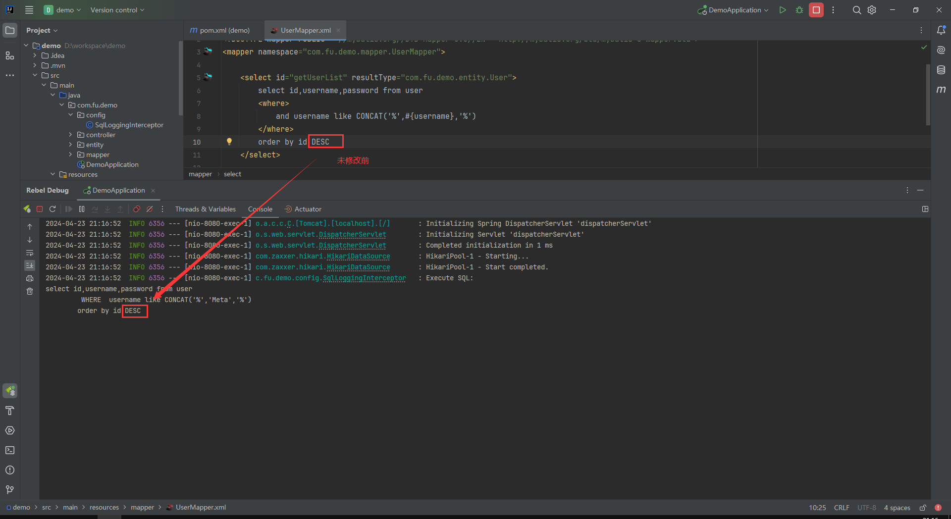The width and height of the screenshot is (951, 519).
Task: Open SqlLoggingInterceptor link in console log
Action: [x=364, y=278]
